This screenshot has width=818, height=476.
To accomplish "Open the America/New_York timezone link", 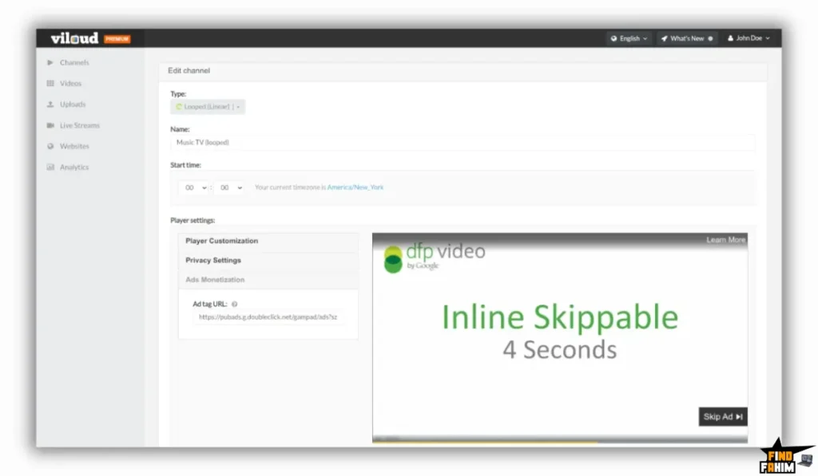I will coord(355,187).
